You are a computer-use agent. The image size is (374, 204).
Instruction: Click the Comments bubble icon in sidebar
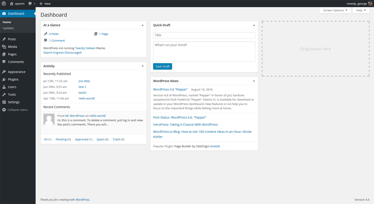pos(4,62)
